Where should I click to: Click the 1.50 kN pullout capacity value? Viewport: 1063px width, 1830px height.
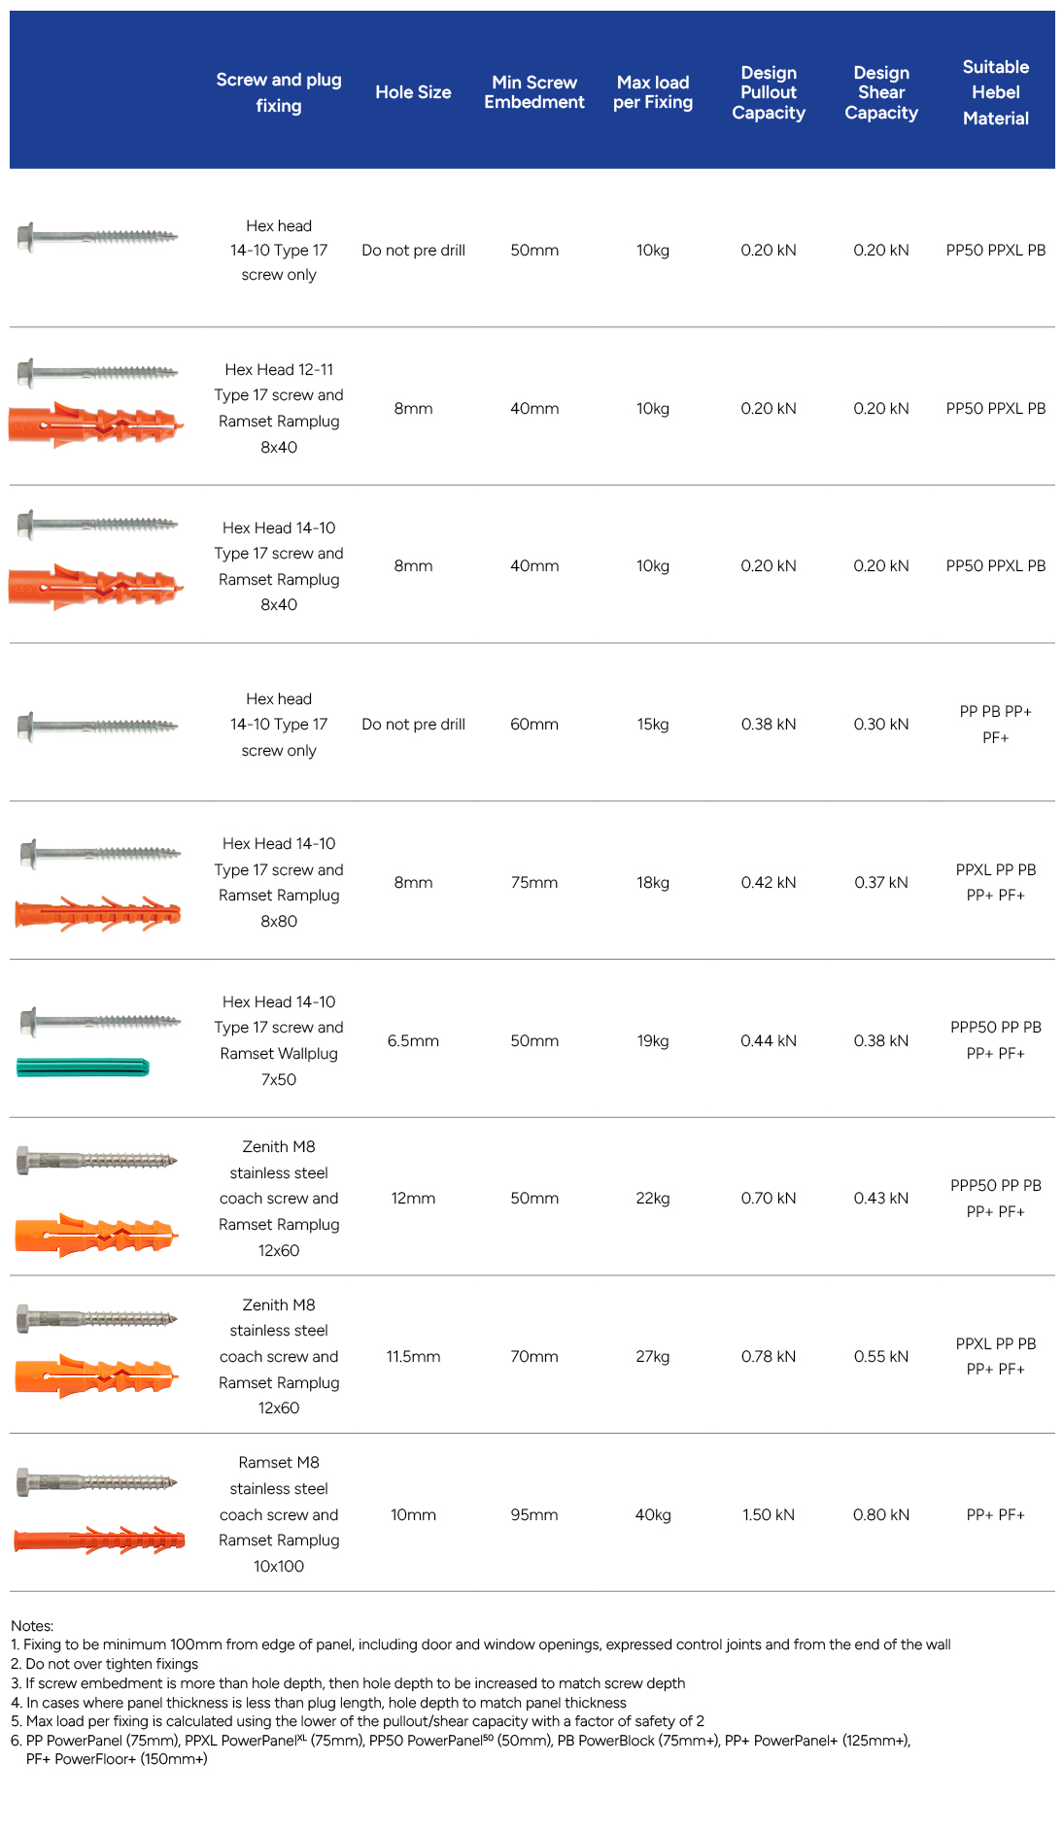pyautogui.click(x=769, y=1514)
